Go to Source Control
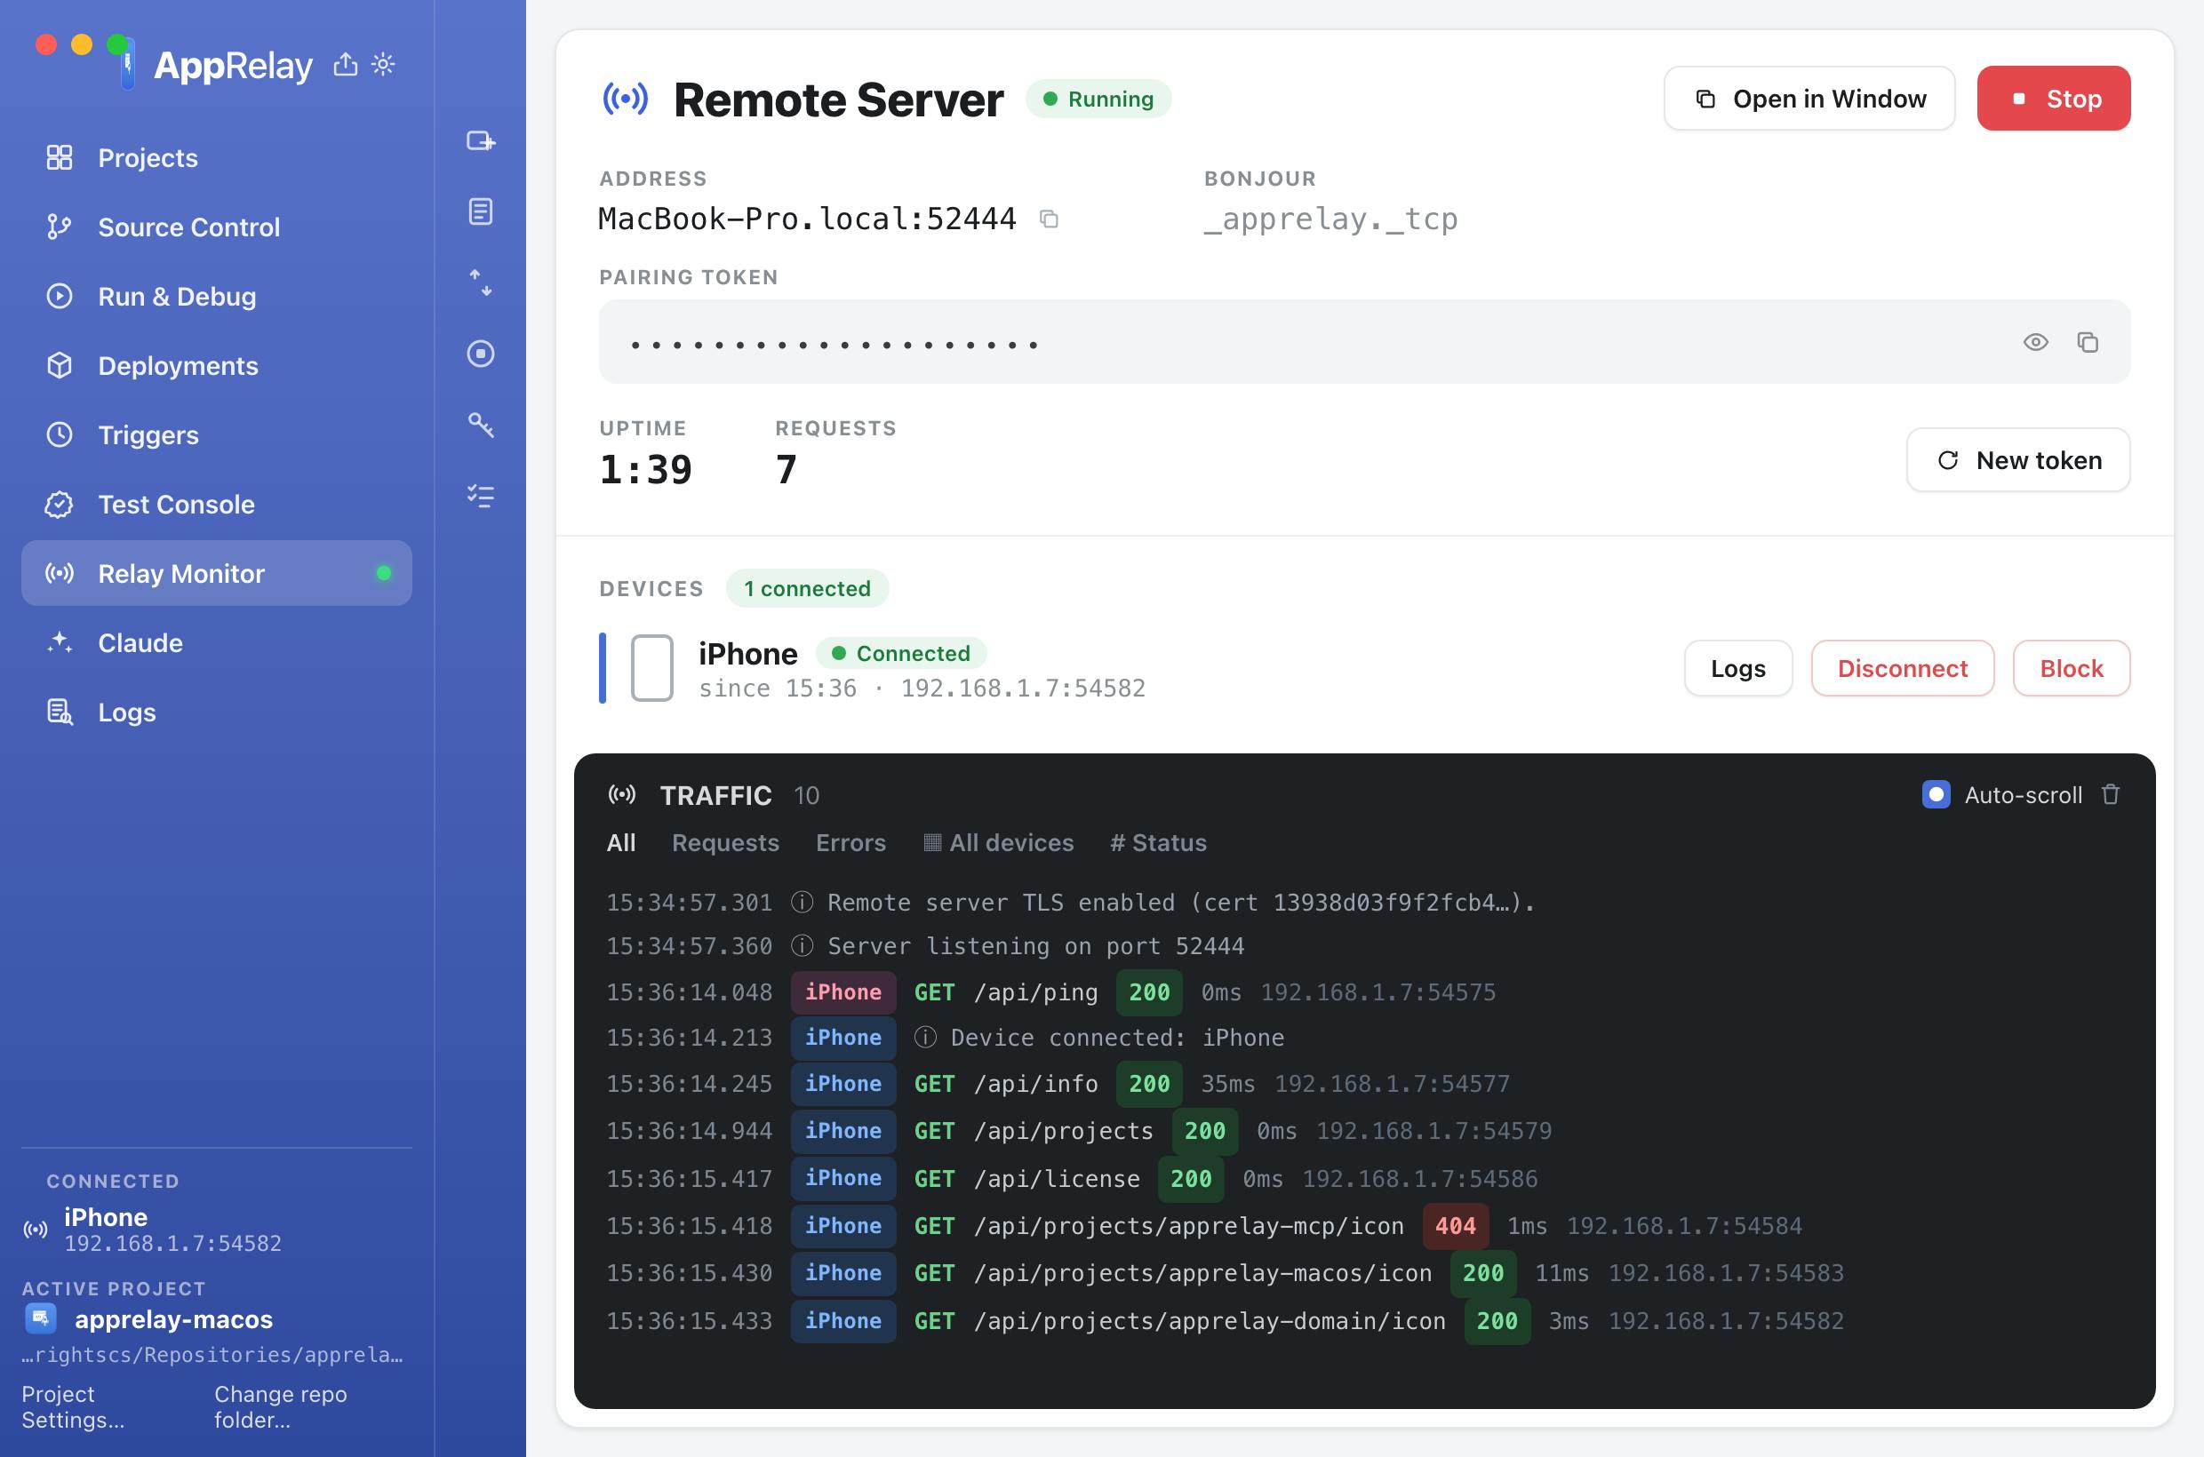This screenshot has height=1457, width=2204. tap(217, 227)
